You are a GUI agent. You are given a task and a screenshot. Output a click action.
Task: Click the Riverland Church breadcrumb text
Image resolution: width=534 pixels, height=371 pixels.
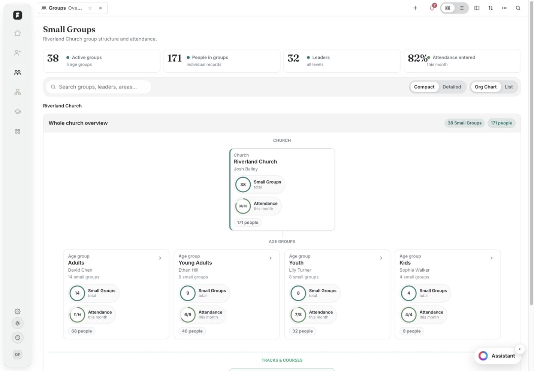click(x=62, y=106)
